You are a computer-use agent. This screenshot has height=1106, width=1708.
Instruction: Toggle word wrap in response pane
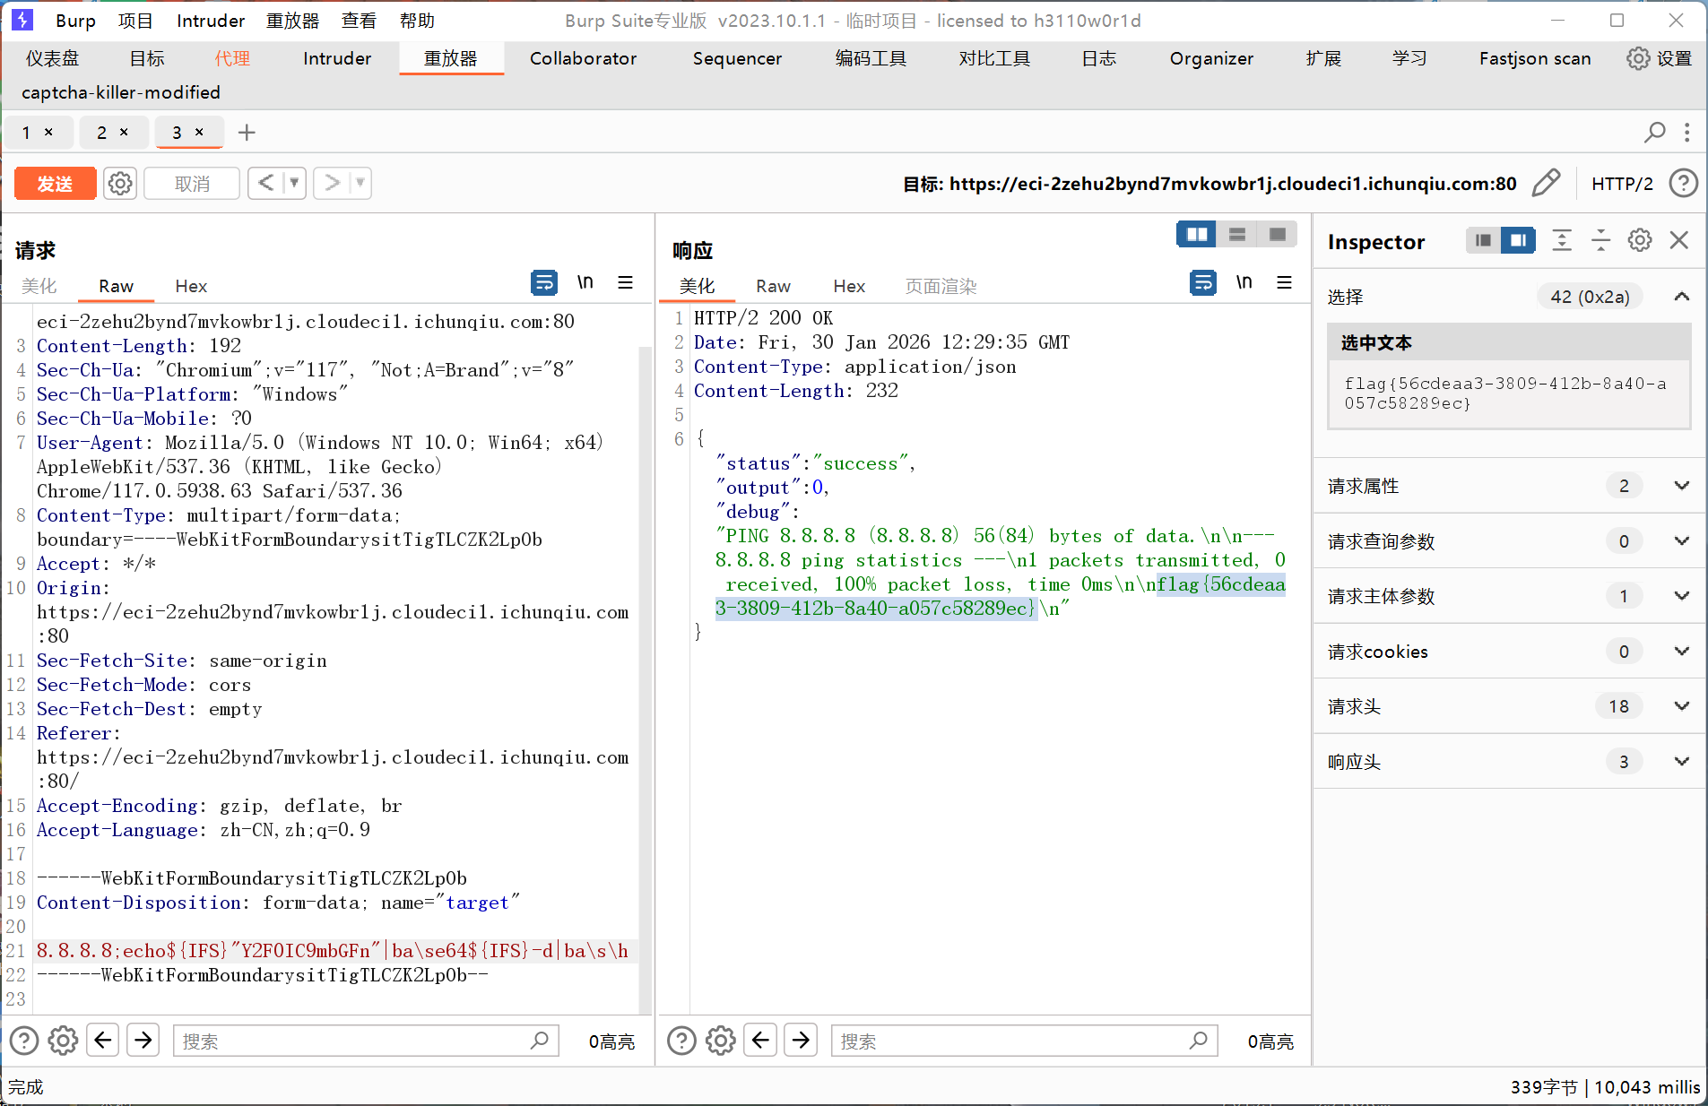(1202, 282)
